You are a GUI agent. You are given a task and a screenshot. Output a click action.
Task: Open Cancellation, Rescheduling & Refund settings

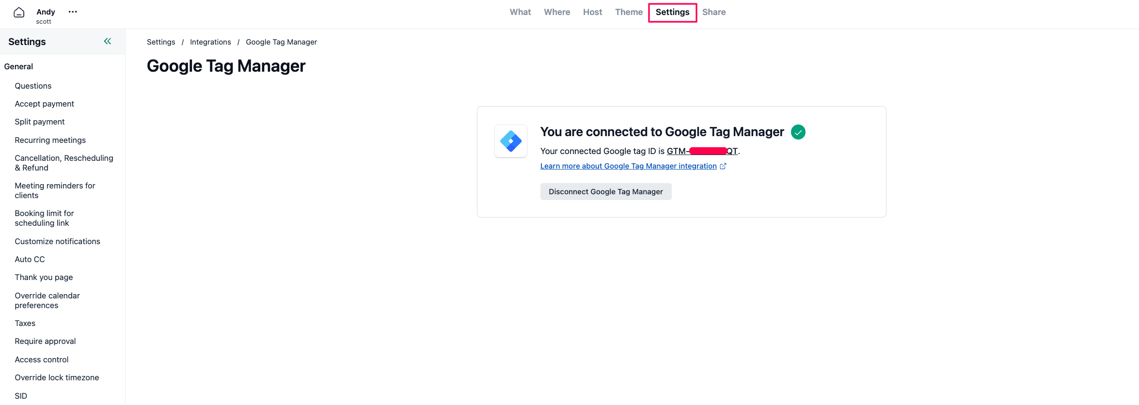[64, 163]
